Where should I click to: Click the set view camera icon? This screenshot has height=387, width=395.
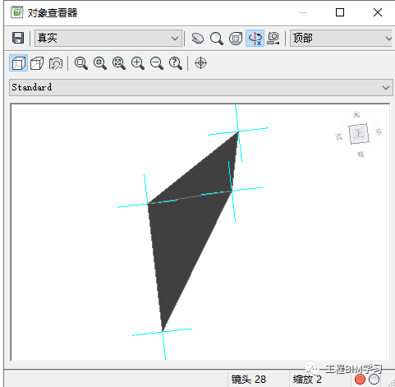pos(273,38)
